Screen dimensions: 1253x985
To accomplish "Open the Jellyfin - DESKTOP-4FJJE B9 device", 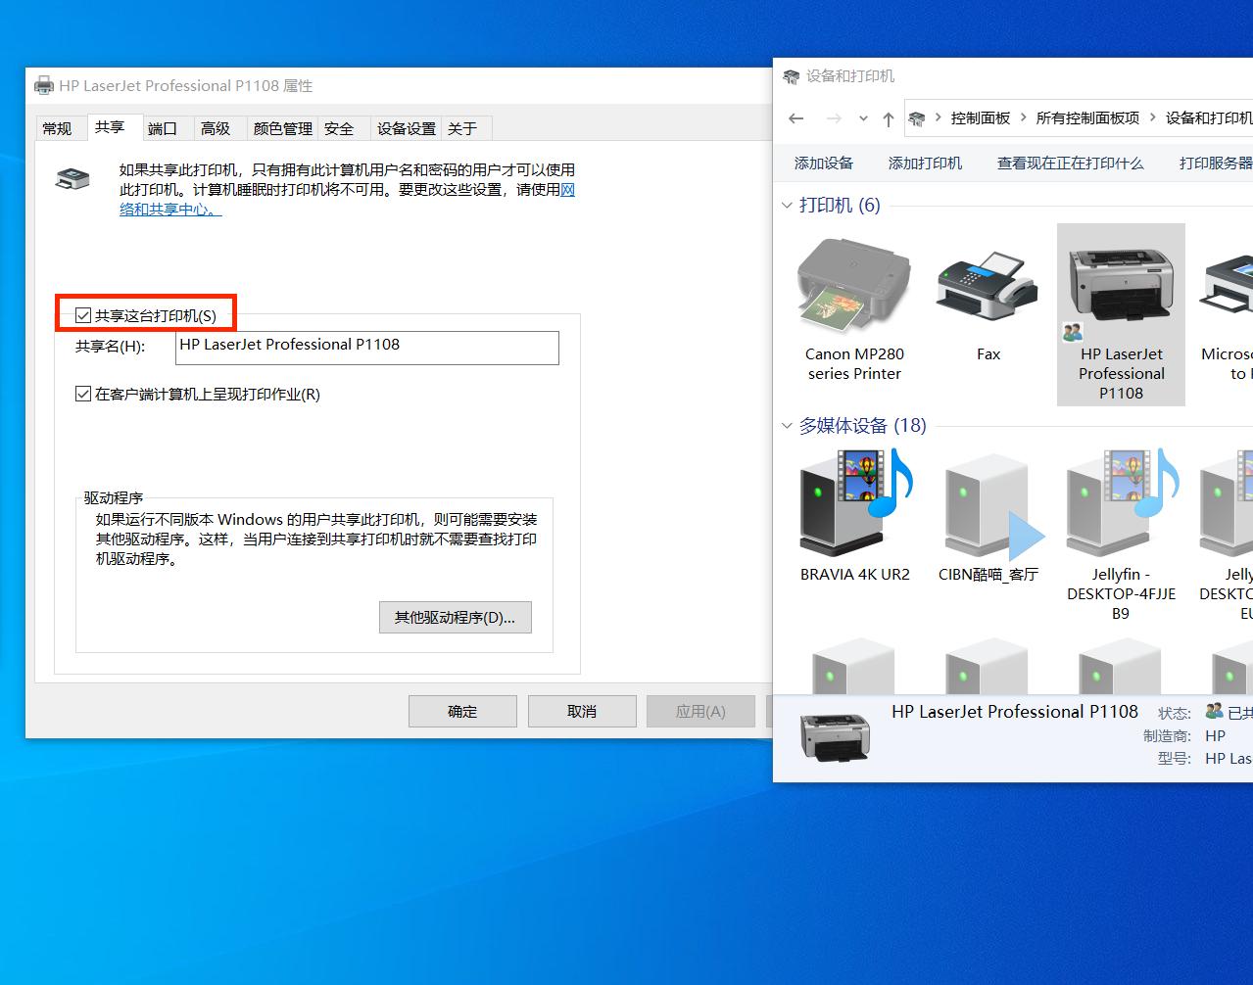I will click(1120, 504).
